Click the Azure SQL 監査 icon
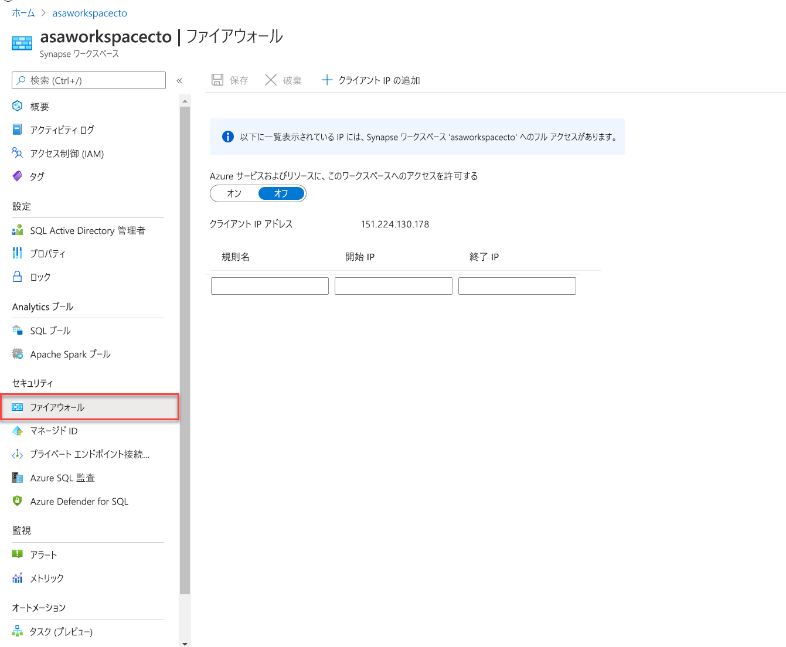Image resolution: width=786 pixels, height=647 pixels. (17, 478)
